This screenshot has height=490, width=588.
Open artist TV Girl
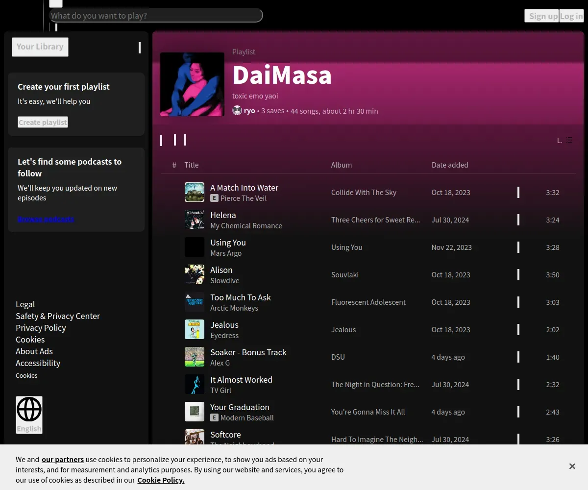point(220,391)
